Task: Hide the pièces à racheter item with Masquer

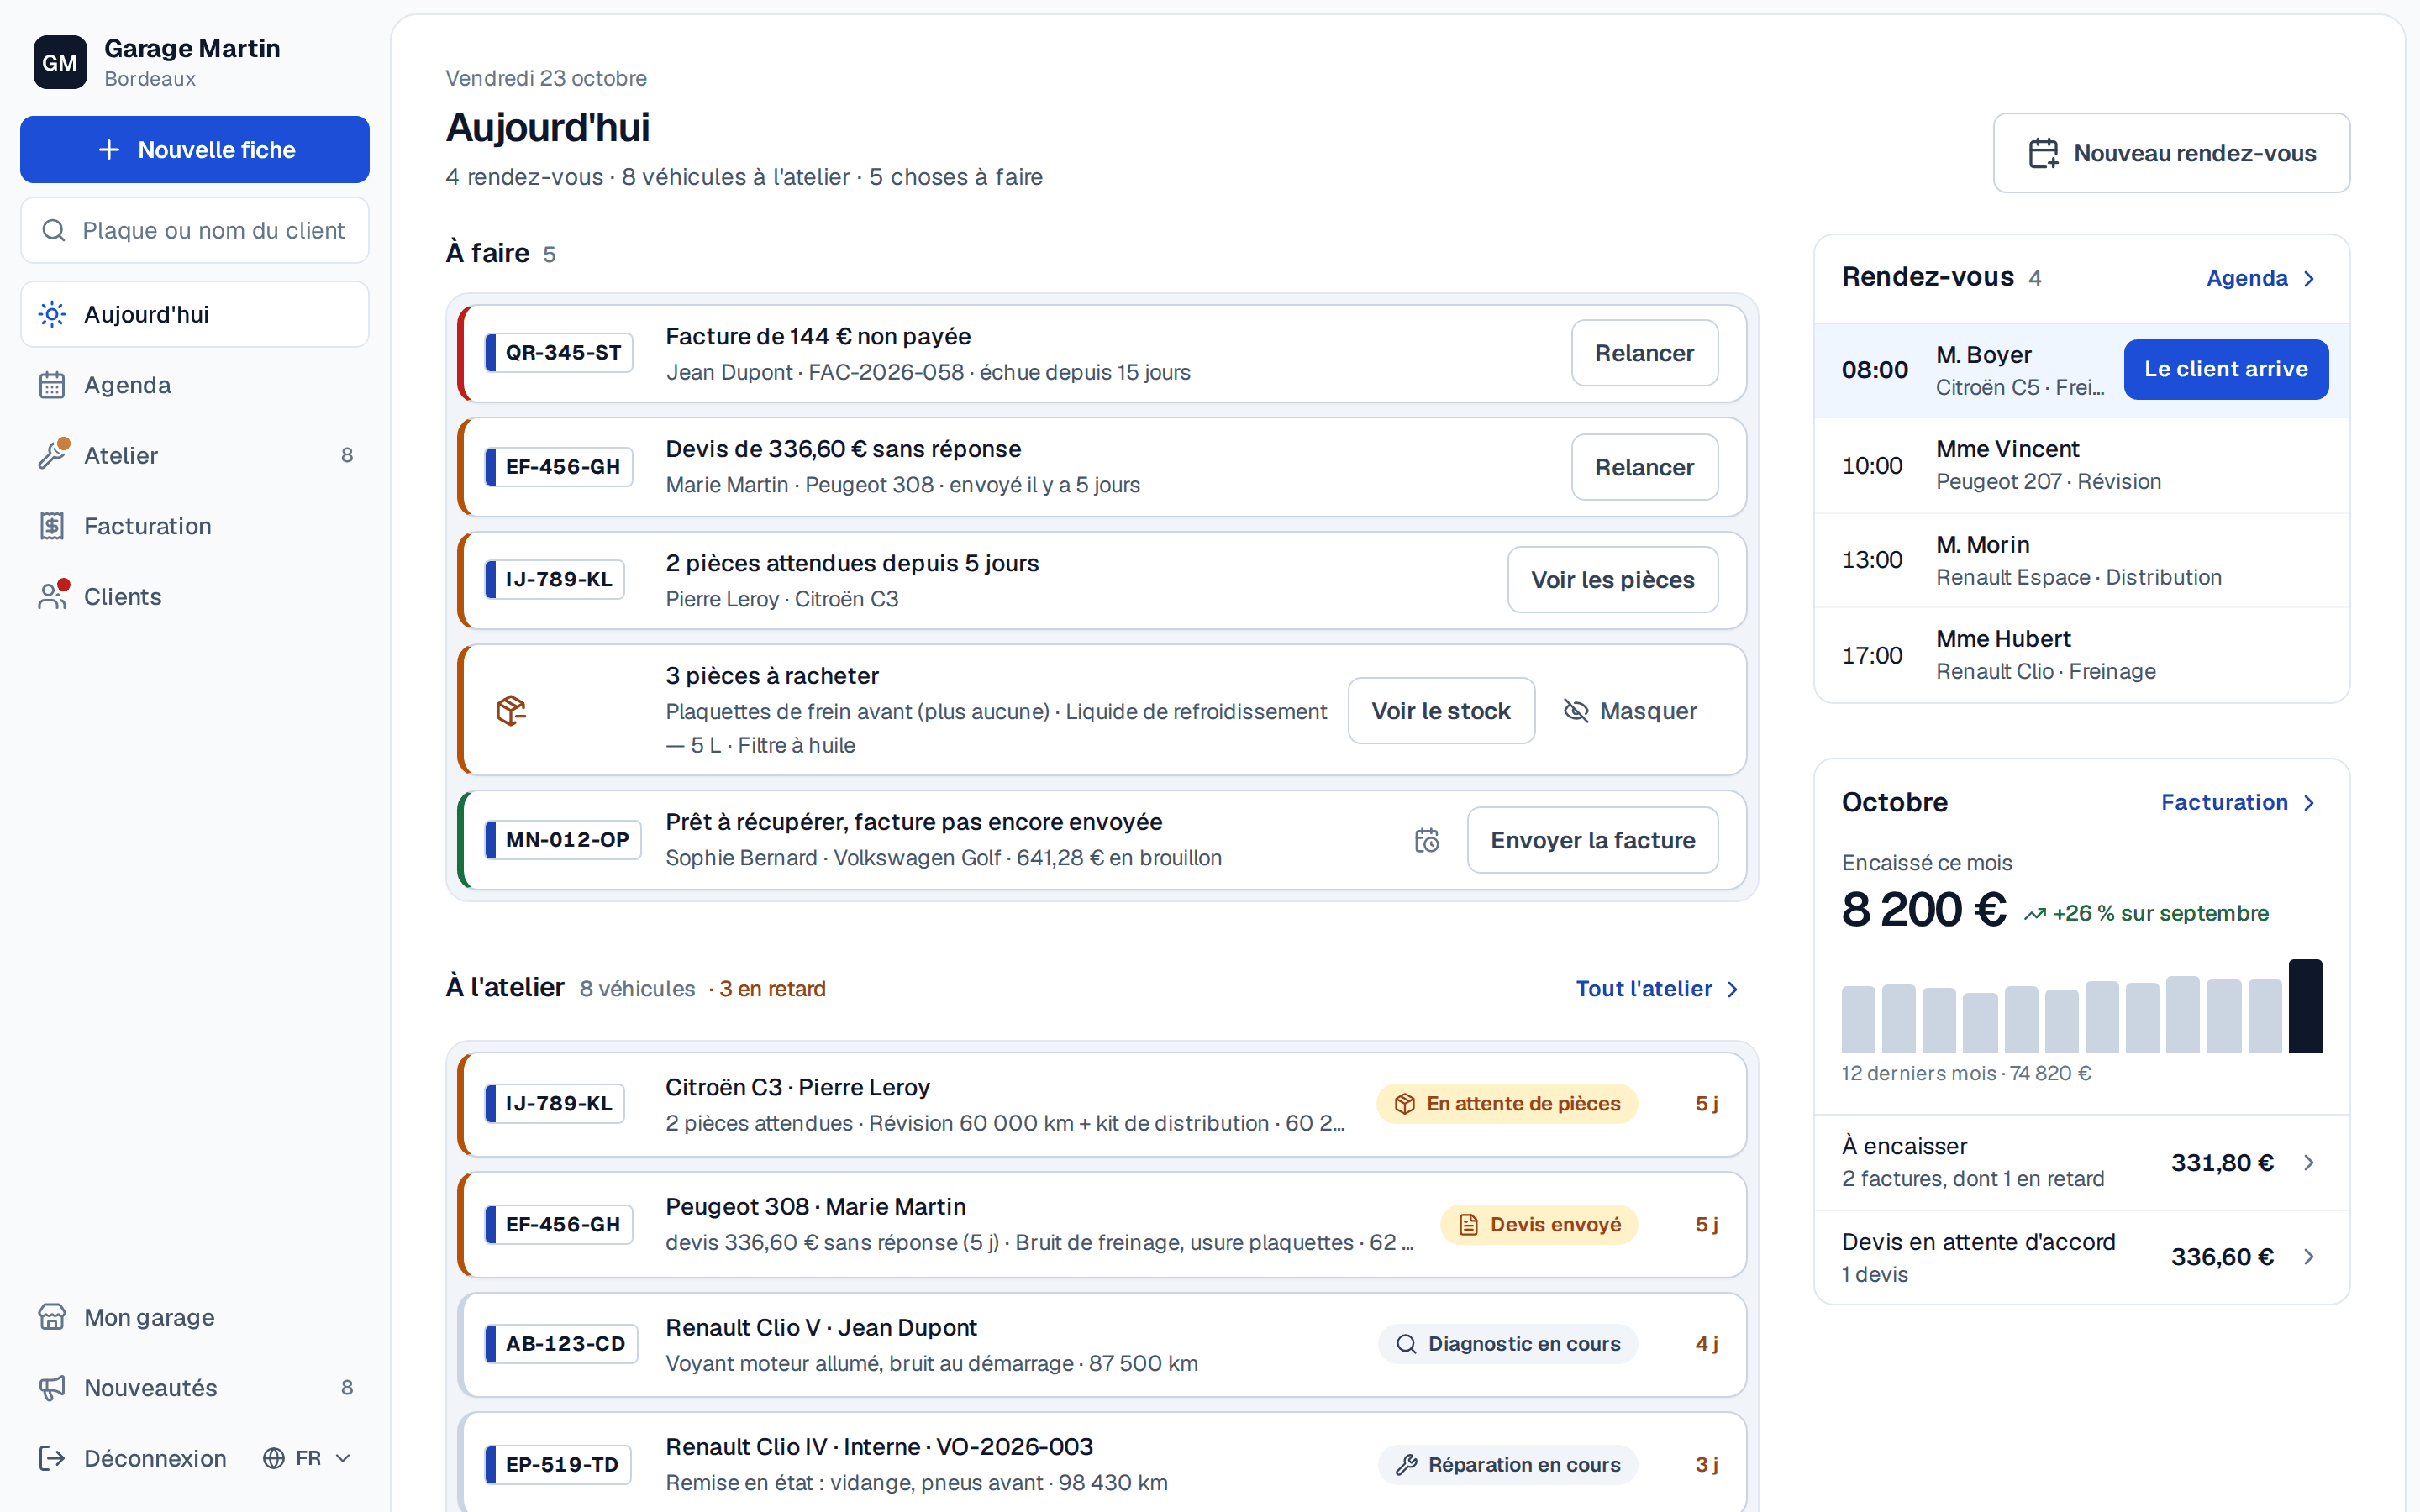Action: click(x=1630, y=711)
